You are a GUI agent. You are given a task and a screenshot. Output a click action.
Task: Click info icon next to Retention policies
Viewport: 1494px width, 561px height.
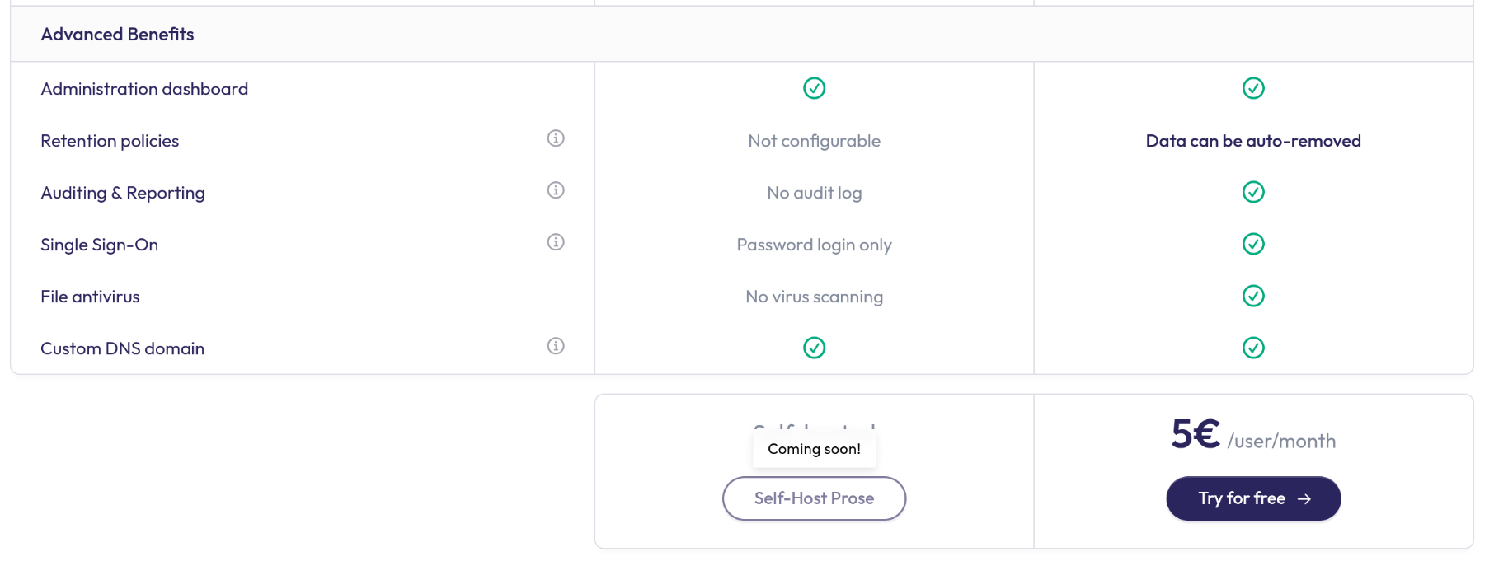556,138
